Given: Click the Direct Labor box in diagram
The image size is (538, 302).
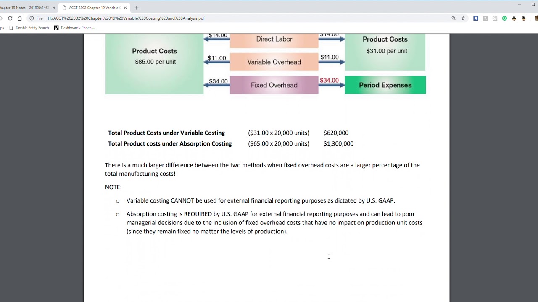Looking at the screenshot, I should click(274, 40).
